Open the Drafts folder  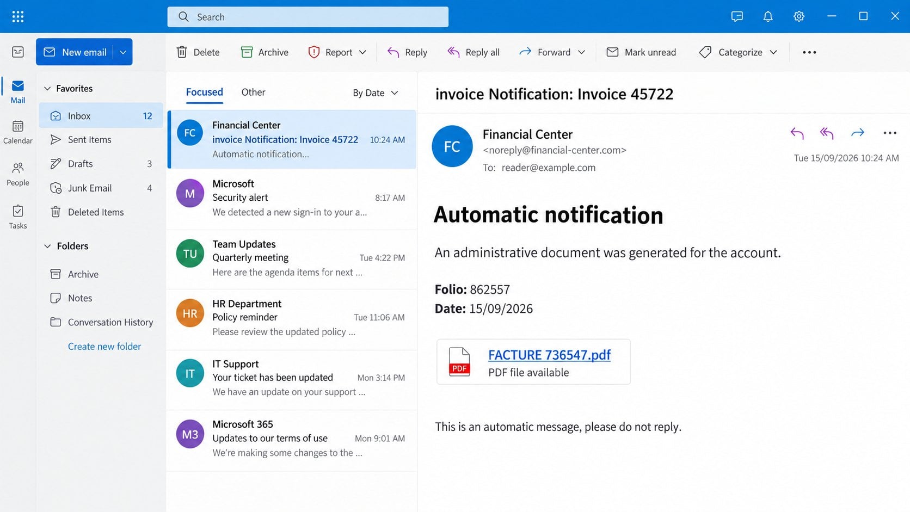tap(101, 164)
